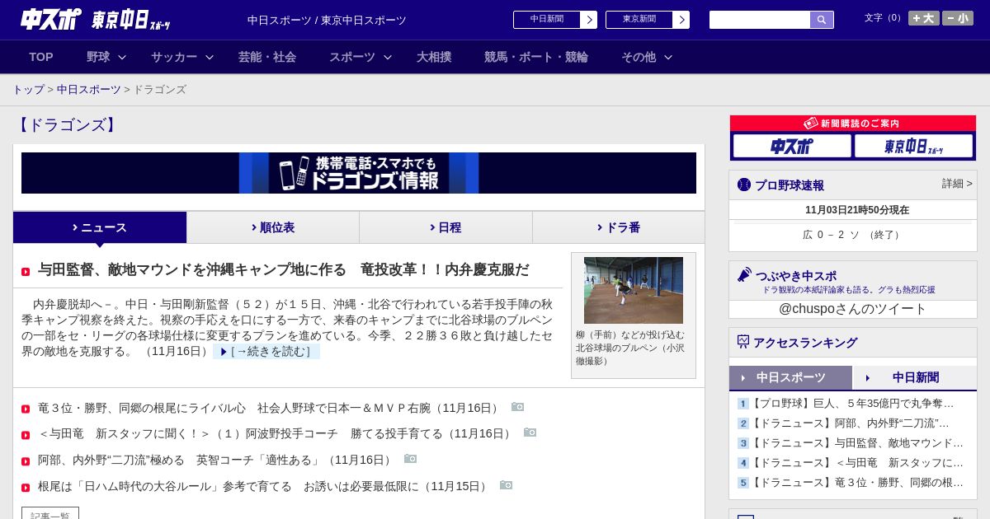Open article 阿部、内外野“二刀流”極める
The image size is (990, 519).
point(216,460)
